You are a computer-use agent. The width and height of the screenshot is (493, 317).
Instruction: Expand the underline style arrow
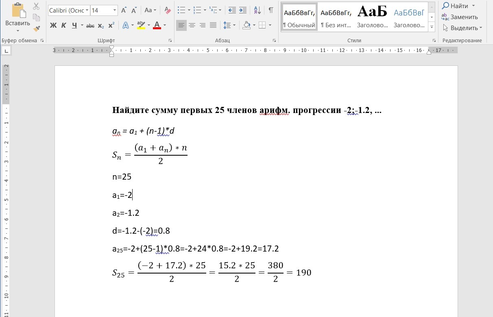(x=82, y=26)
